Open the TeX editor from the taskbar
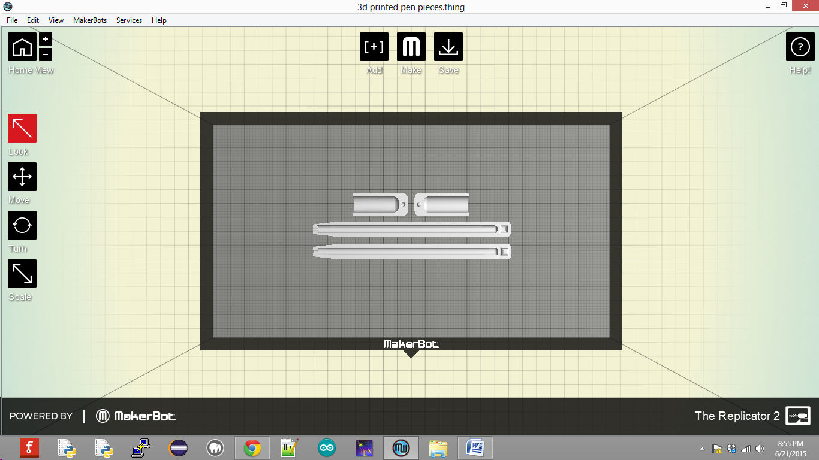 click(x=364, y=448)
